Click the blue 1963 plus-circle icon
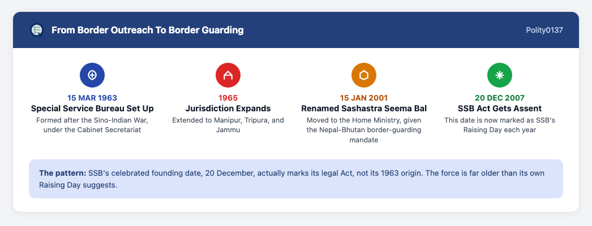This screenshot has width=592, height=226. coord(92,75)
